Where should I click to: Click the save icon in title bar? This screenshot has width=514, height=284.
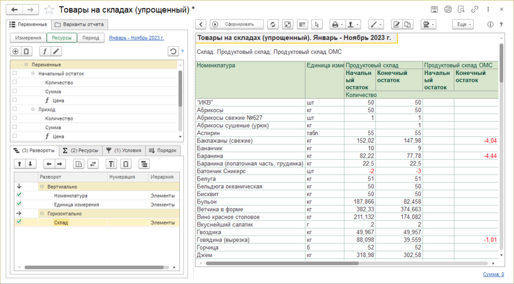435,10
